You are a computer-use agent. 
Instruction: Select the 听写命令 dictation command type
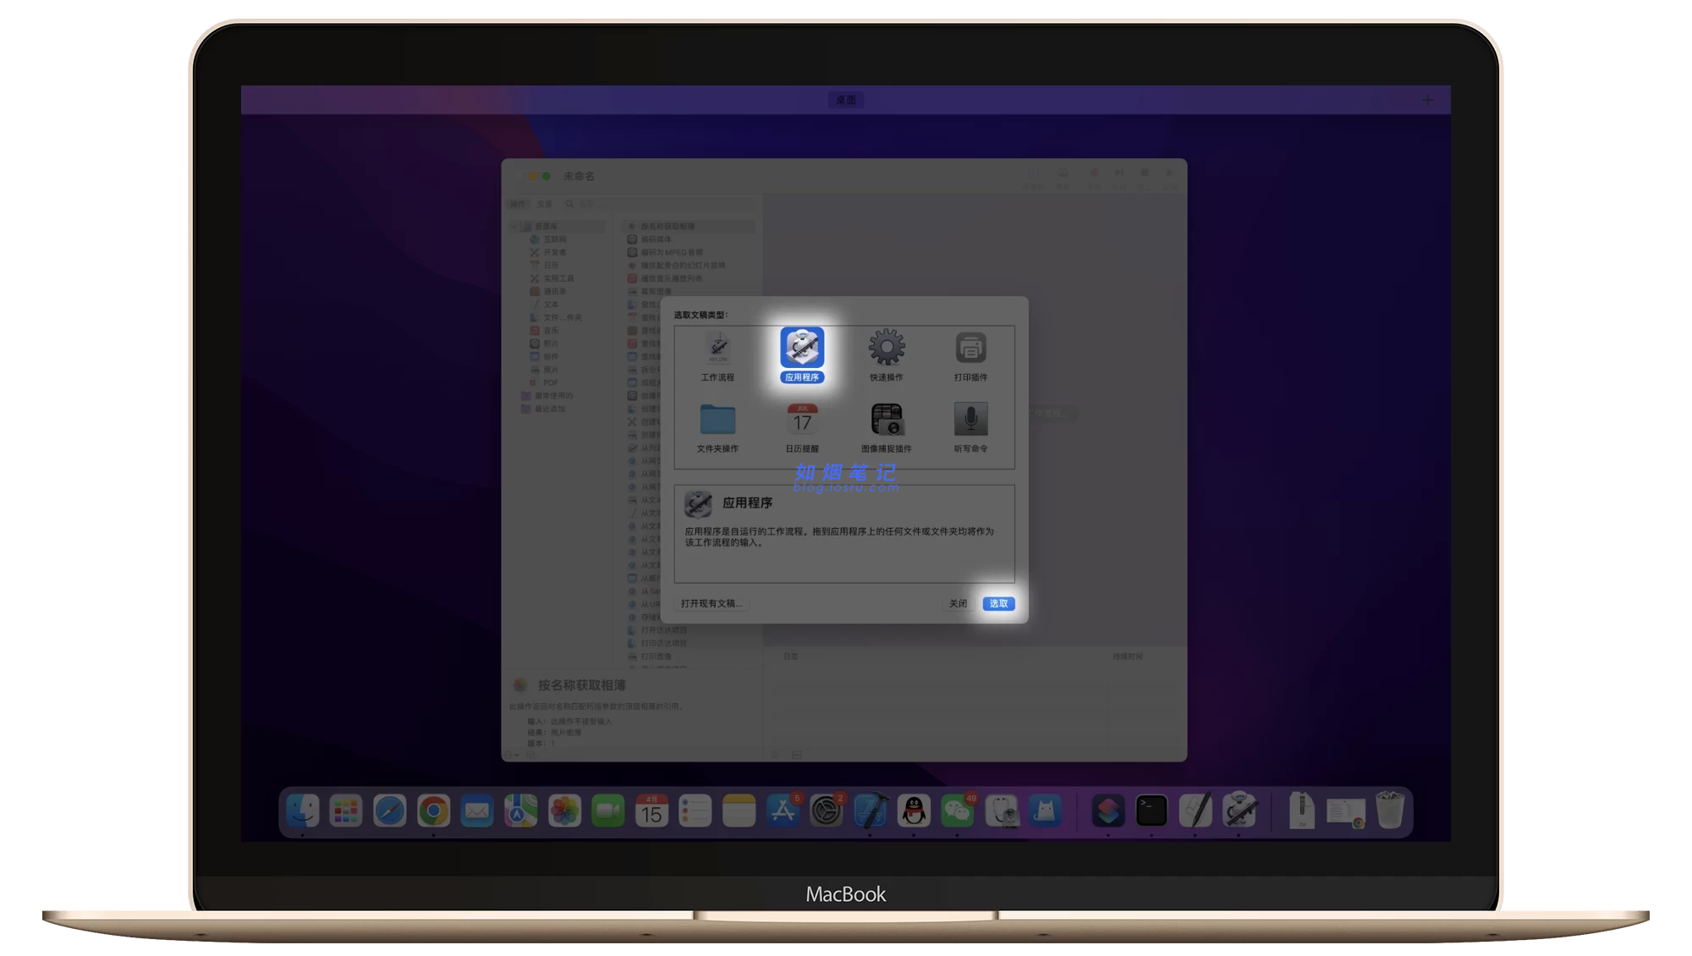click(970, 427)
